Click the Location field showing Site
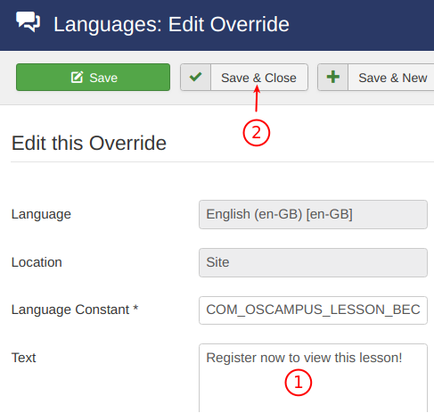The width and height of the screenshot is (434, 413). [313, 262]
